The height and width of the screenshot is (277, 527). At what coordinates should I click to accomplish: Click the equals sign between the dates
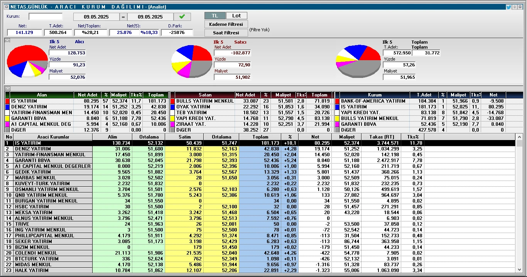(123, 17)
